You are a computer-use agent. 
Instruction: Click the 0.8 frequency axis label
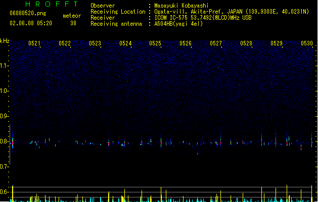click(4, 141)
